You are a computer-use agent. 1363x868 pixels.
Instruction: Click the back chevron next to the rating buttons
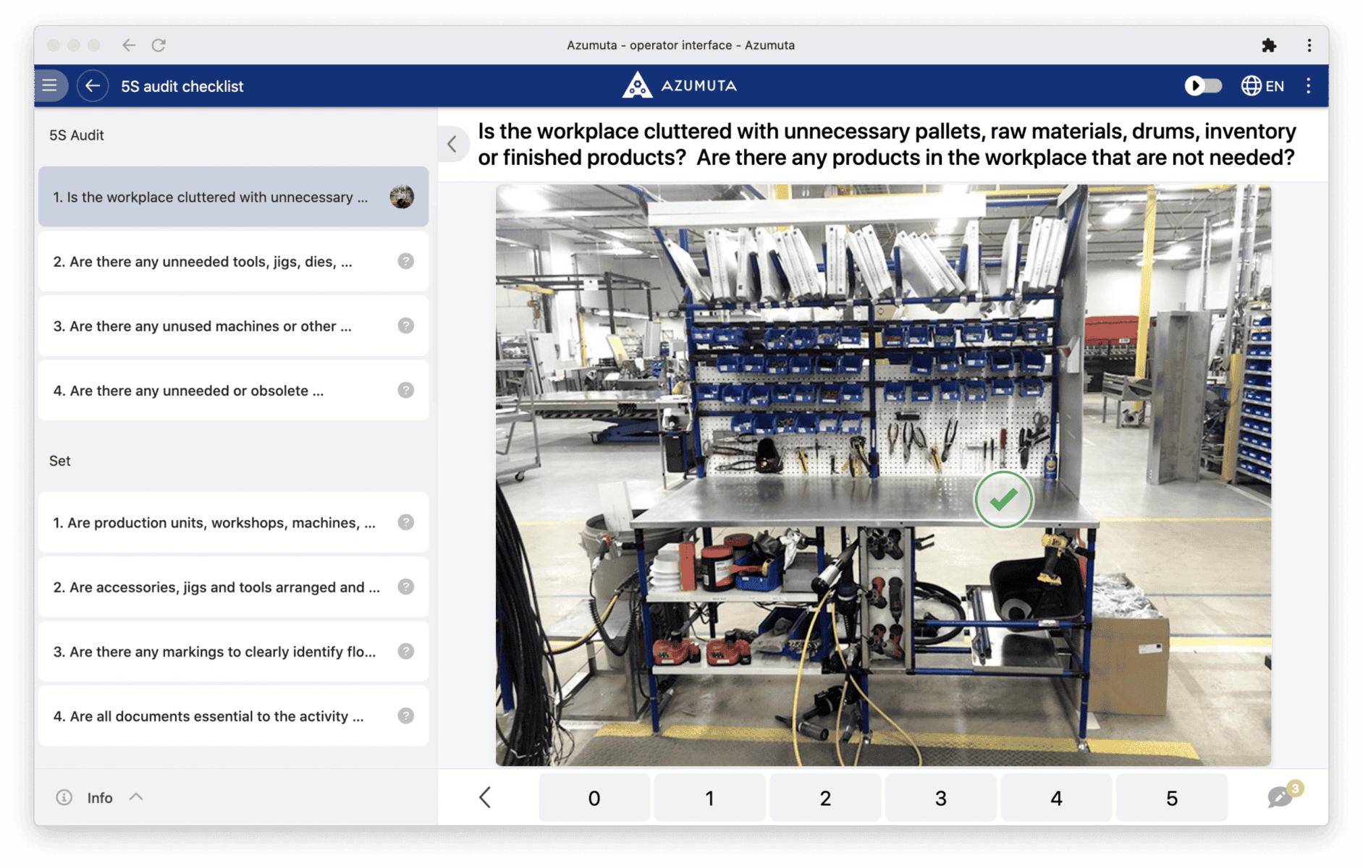click(485, 797)
